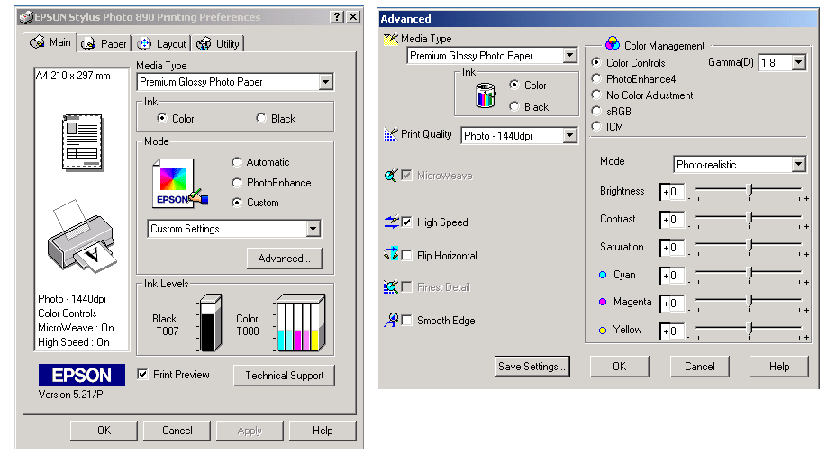Click the ink bucket icon in Advanced
The image size is (836, 463).
point(486,95)
